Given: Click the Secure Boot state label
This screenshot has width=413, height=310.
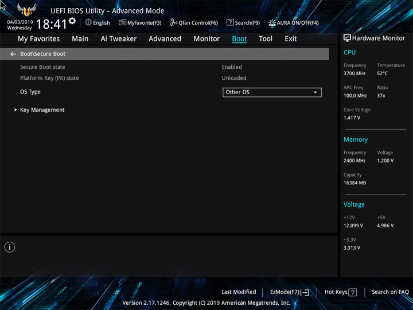Looking at the screenshot, I should pos(42,67).
